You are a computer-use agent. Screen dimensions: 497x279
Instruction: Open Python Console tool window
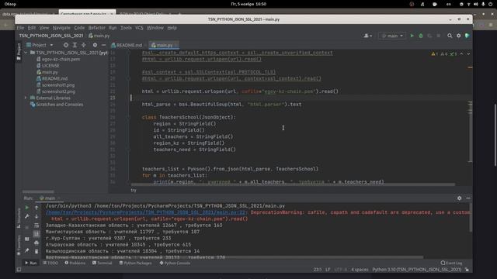click(175, 263)
